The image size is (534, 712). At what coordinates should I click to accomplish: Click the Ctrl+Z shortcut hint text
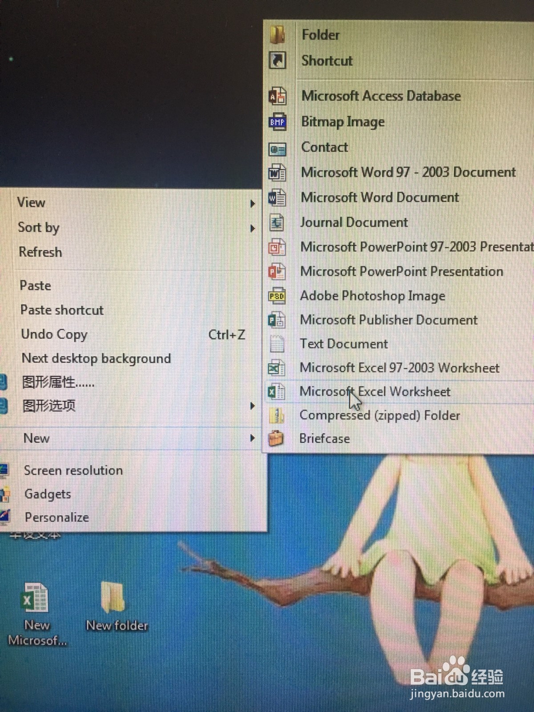point(227,335)
